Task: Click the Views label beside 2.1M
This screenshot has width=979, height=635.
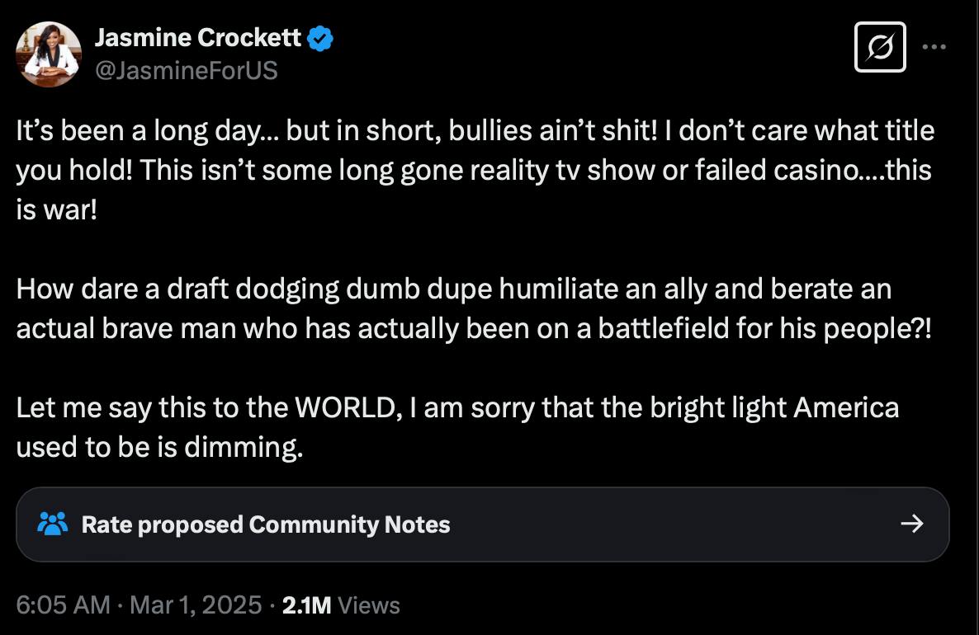Action: point(369,605)
